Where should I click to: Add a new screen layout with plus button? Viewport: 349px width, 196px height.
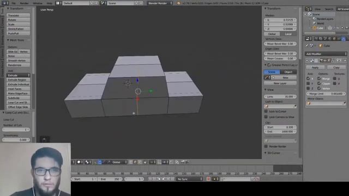tap(92, 3)
